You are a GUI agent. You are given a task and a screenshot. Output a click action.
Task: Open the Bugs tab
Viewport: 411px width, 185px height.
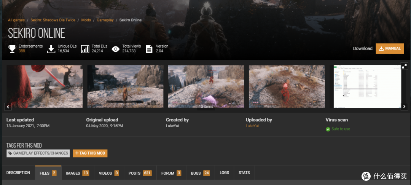[x=200, y=173]
